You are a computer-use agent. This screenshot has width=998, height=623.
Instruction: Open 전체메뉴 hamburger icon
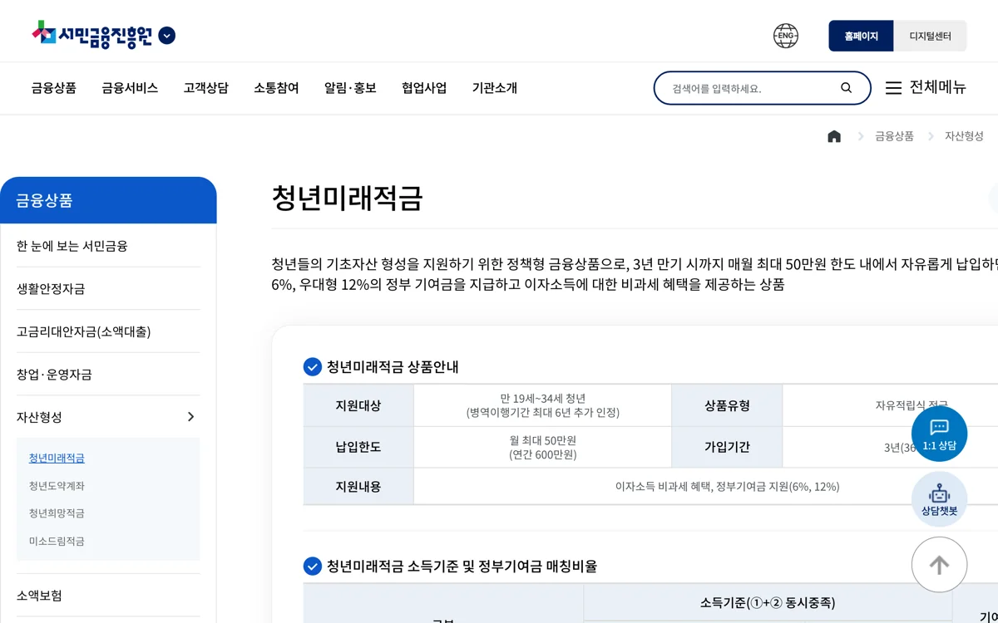(x=893, y=88)
